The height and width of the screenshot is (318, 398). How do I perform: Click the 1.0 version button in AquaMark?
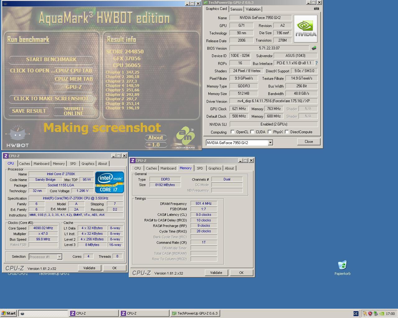pos(156,145)
